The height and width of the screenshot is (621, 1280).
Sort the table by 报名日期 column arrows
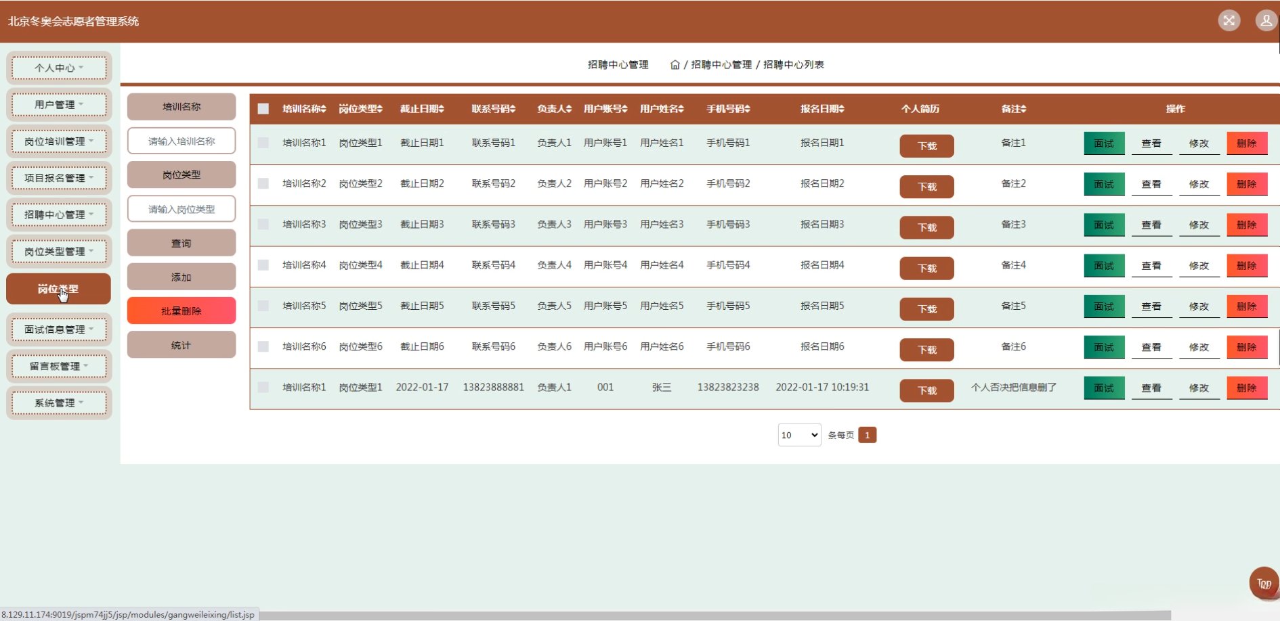pos(842,109)
